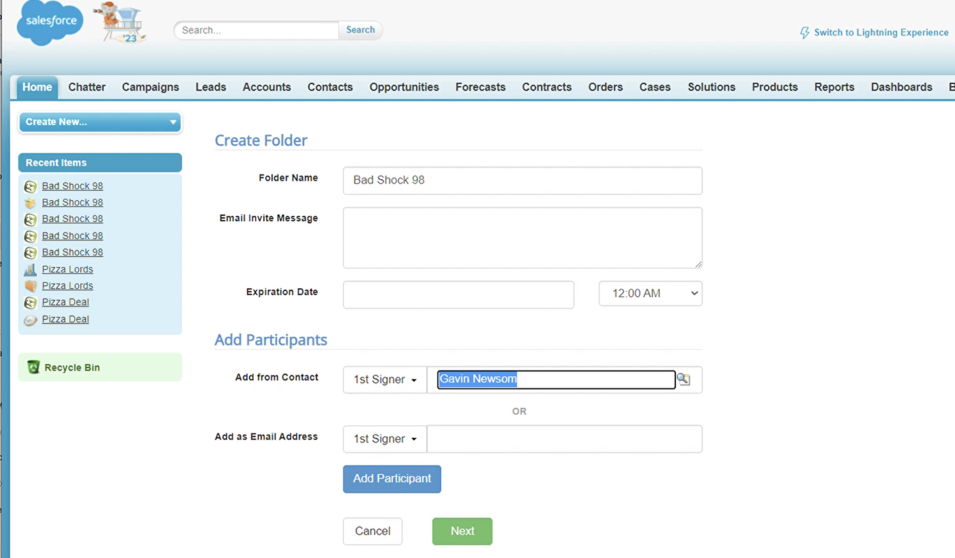Open the Accounts tab
The height and width of the screenshot is (558, 955).
pyautogui.click(x=267, y=87)
